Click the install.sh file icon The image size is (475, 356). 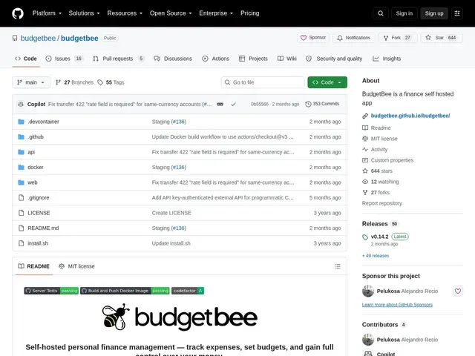click(21, 243)
